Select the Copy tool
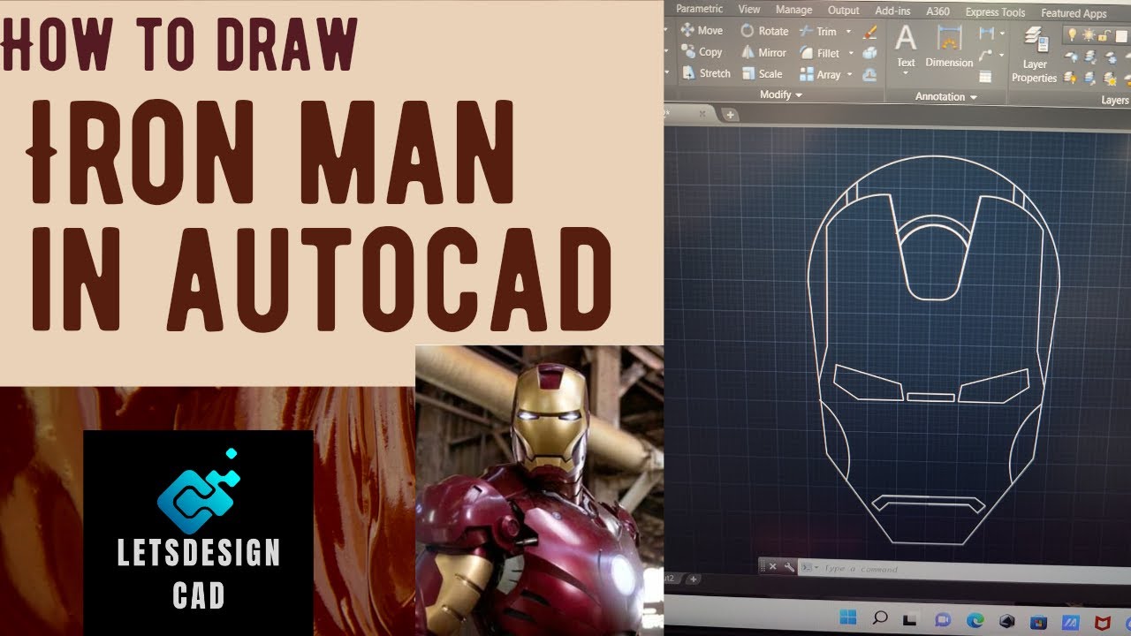This screenshot has height=636, width=1131. (x=702, y=52)
